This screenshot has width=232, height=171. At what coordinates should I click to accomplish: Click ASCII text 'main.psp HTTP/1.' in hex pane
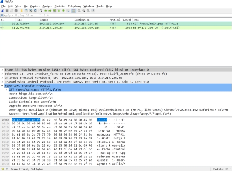pyautogui.click(x=111, y=135)
